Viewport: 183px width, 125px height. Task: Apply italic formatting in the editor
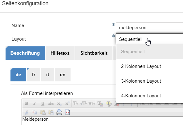coord(35,104)
